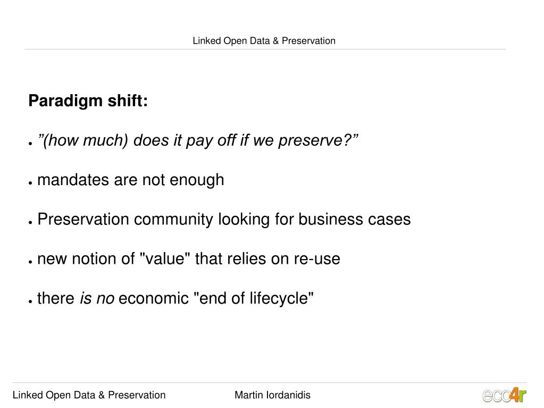Click the horizontal line under the header
This screenshot has height=408, width=544.
click(265, 49)
